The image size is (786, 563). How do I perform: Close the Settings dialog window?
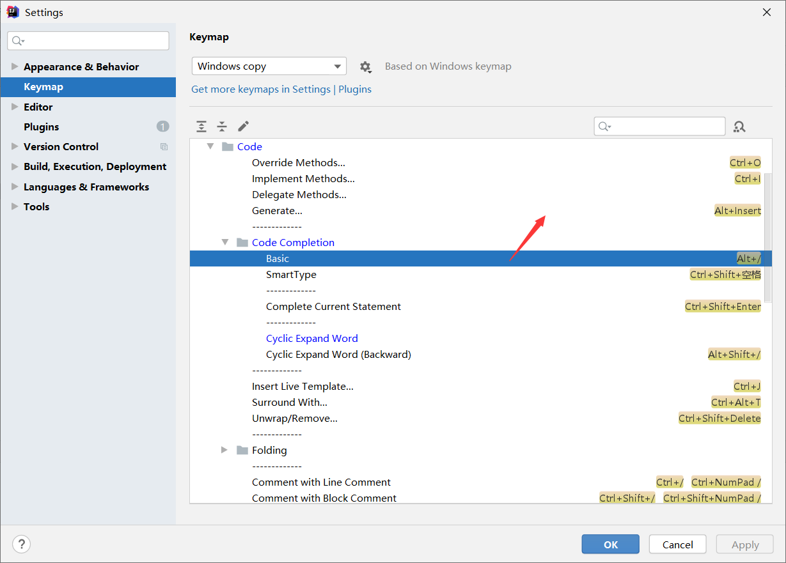pos(766,12)
